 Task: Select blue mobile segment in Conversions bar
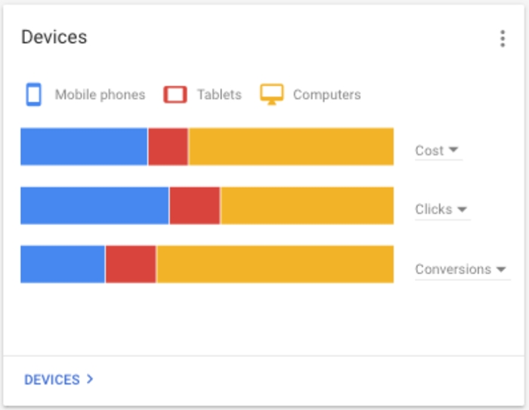click(63, 264)
